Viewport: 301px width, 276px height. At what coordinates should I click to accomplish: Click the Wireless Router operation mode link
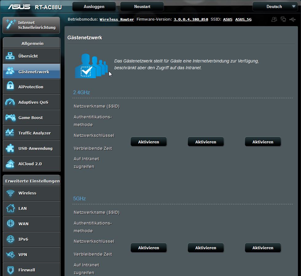pyautogui.click(x=117, y=19)
